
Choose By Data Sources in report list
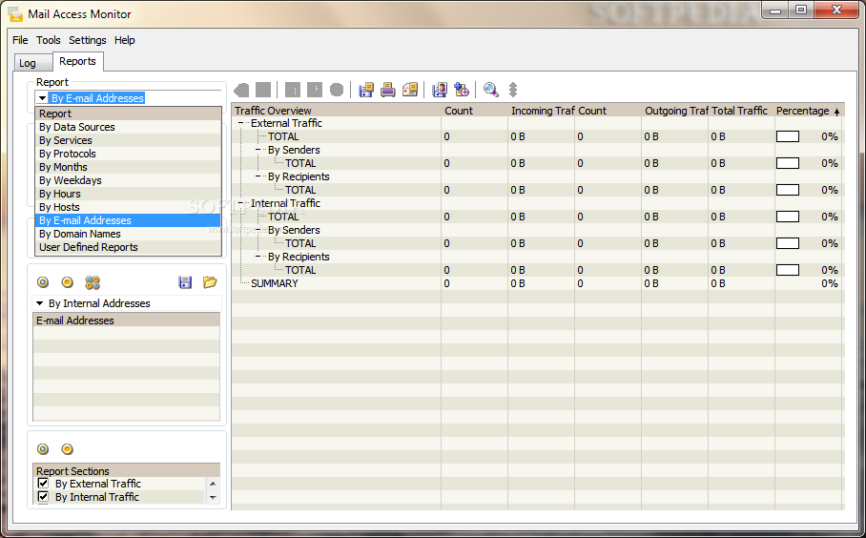128,127
